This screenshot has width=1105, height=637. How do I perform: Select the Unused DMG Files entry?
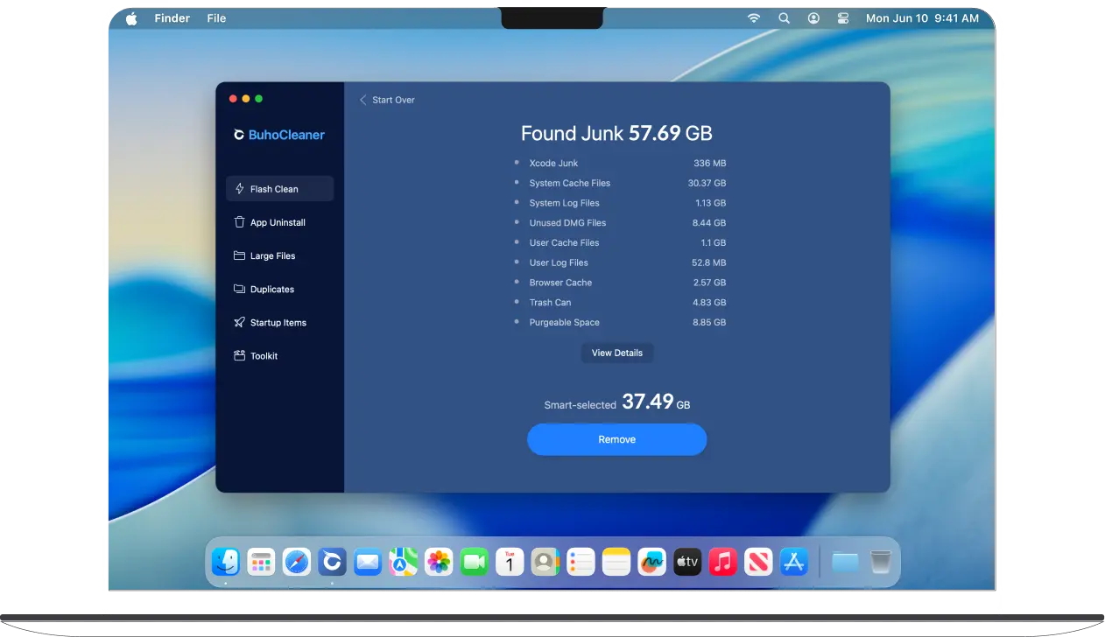pos(567,223)
